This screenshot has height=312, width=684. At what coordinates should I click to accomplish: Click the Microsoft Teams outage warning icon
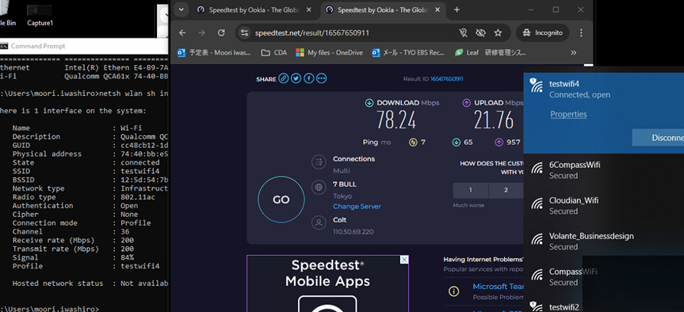(x=453, y=291)
